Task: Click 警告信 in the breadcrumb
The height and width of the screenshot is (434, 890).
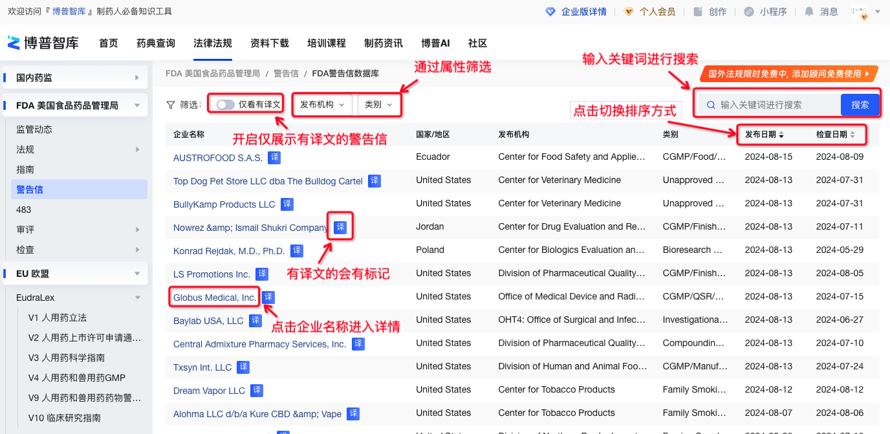Action: coord(286,74)
